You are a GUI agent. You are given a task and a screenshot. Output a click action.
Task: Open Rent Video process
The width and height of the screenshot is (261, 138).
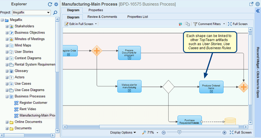tap(28, 109)
